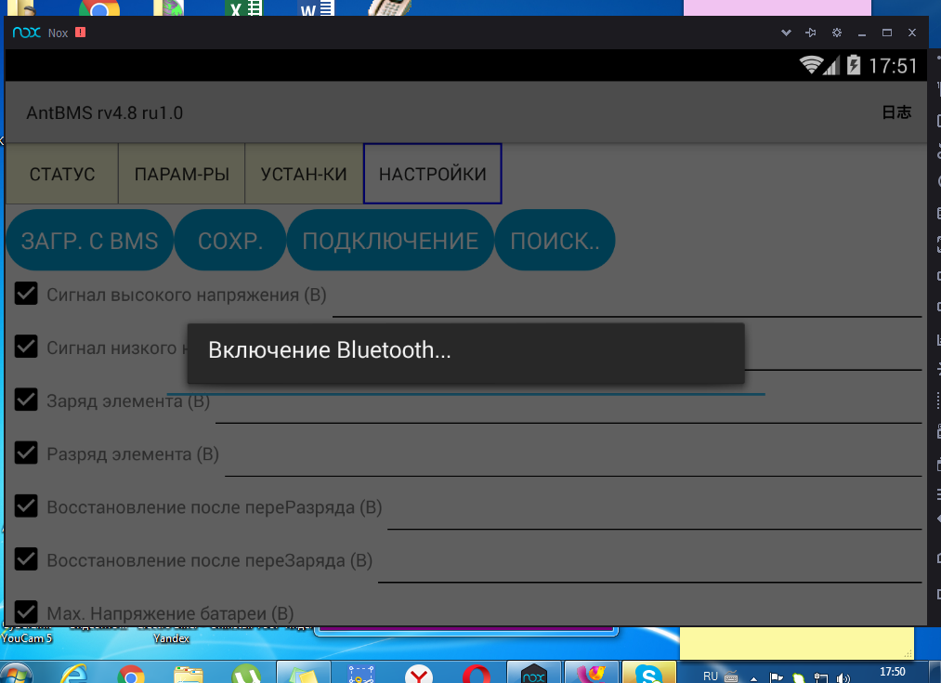Click the СОХР. save button
This screenshot has height=683, width=941.
click(229, 241)
